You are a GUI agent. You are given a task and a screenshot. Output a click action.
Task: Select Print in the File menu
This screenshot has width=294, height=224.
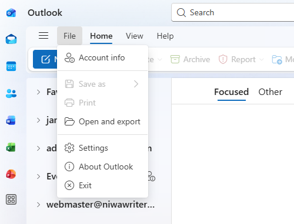tap(102, 103)
